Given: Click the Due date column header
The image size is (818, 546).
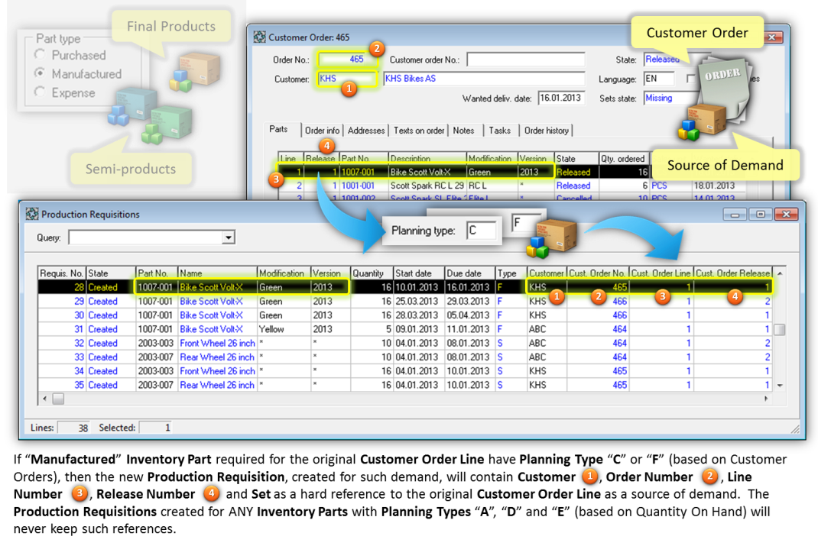Looking at the screenshot, I should (469, 273).
